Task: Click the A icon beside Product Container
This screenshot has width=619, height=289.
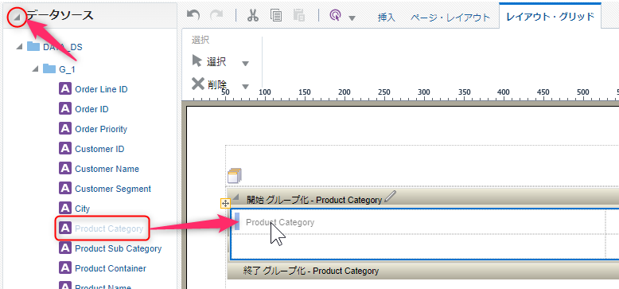Action: [64, 268]
